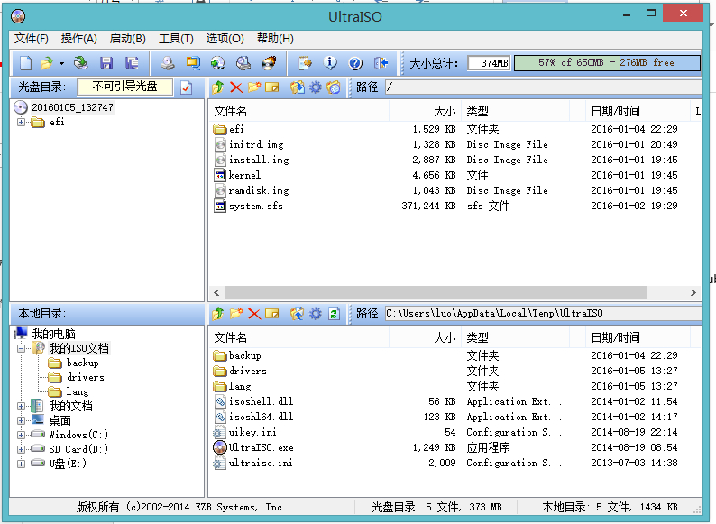Screen dimensions: 716x524
Task: Select kernel file in the disc list
Action: pyautogui.click(x=244, y=176)
